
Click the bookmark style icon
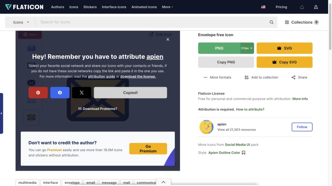[244, 153]
